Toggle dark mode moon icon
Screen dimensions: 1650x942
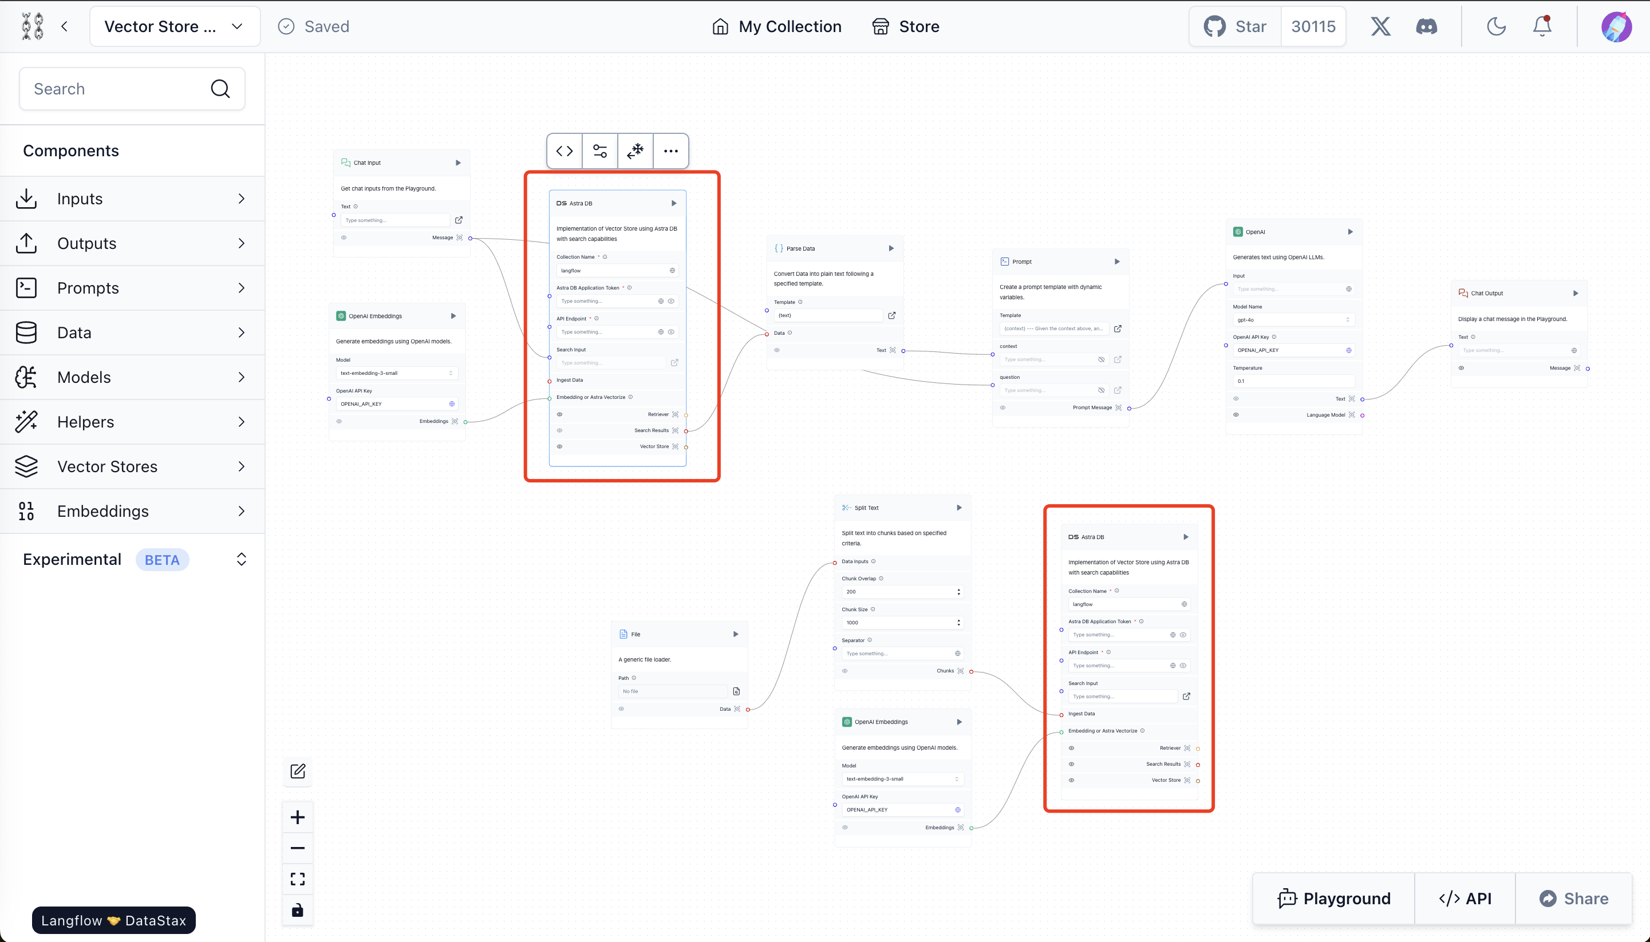(x=1496, y=26)
